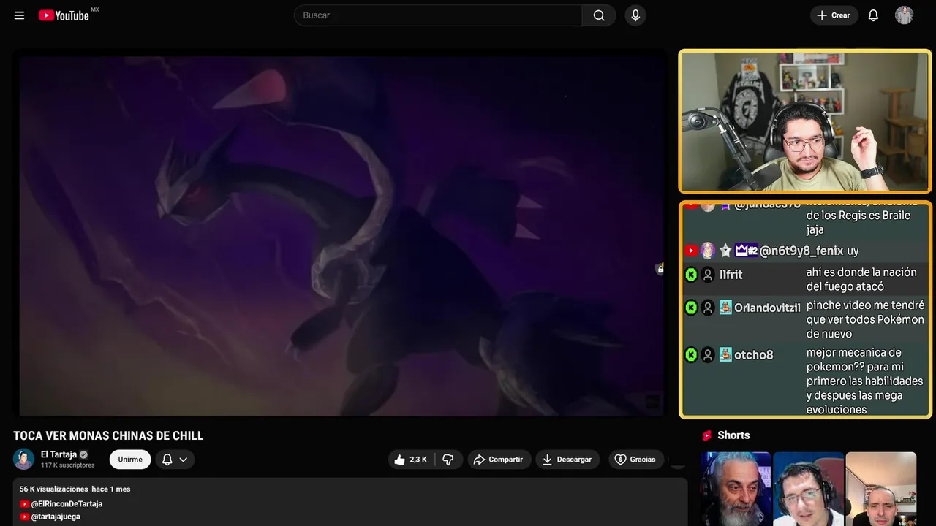Open the @ElRinconDeTartaja channel link
This screenshot has height=526, width=936.
pyautogui.click(x=67, y=504)
